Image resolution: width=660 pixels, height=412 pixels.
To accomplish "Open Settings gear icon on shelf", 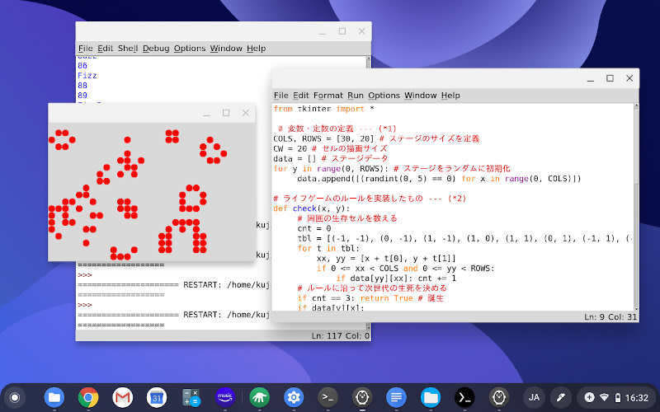I will pos(294,397).
